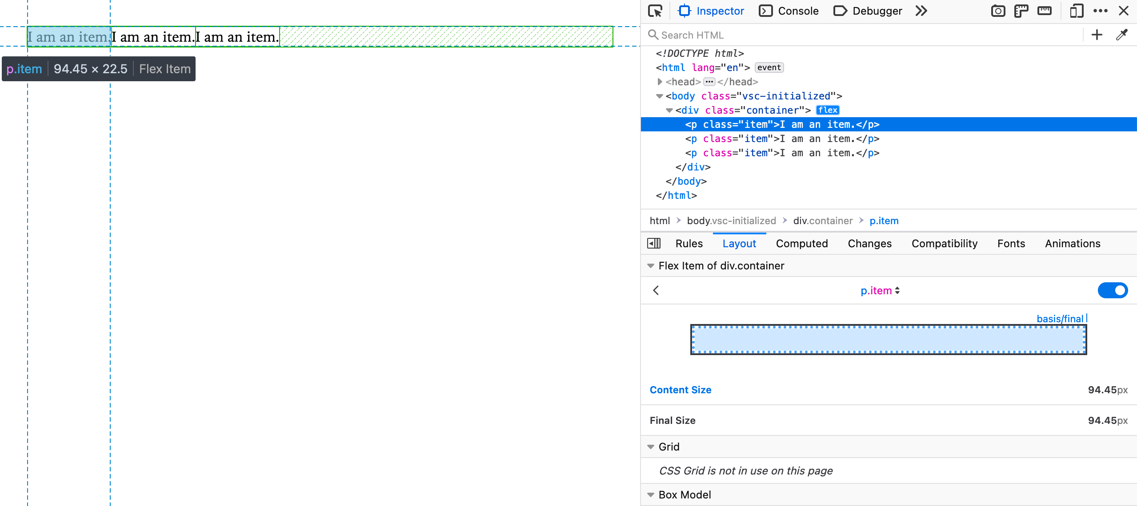Open the DevTools customize menu
The width and height of the screenshot is (1137, 506).
pyautogui.click(x=1101, y=11)
